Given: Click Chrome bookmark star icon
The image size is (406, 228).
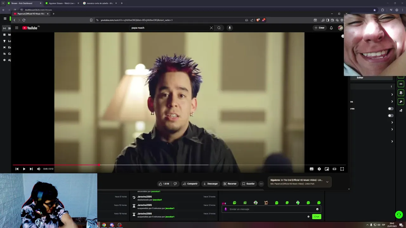Looking at the screenshot, I should coord(375,10).
